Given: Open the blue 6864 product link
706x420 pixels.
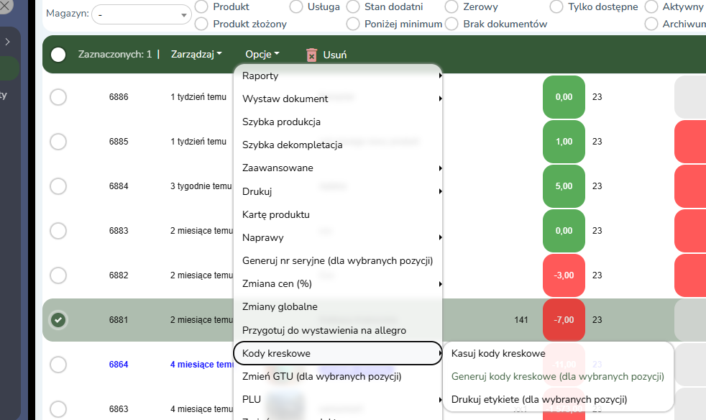Looking at the screenshot, I should tap(119, 365).
